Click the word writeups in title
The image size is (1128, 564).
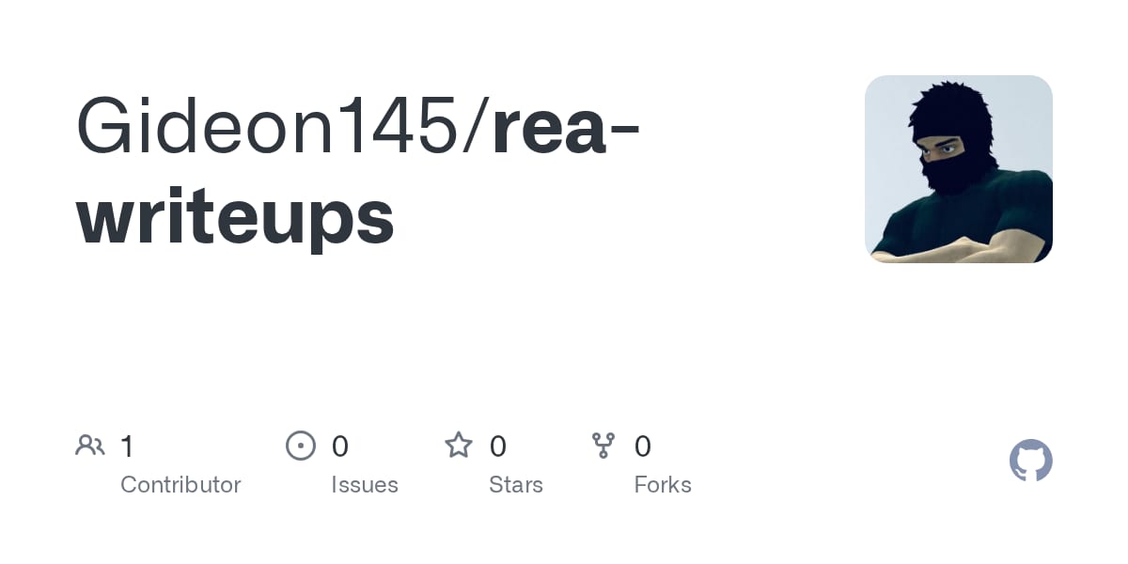pos(235,218)
